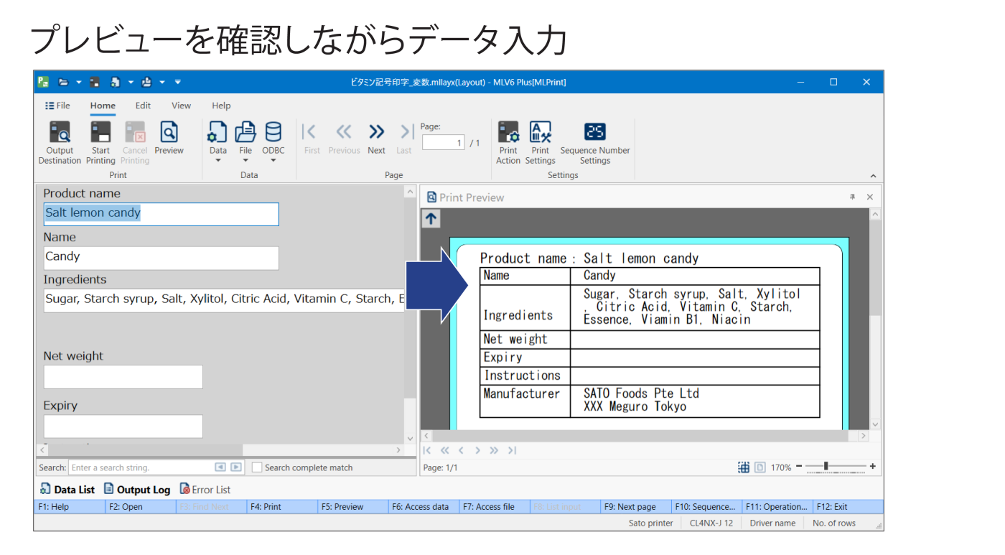Image resolution: width=1005 pixels, height=555 pixels.
Task: Go to First page in ribbon
Action: pyautogui.click(x=312, y=138)
